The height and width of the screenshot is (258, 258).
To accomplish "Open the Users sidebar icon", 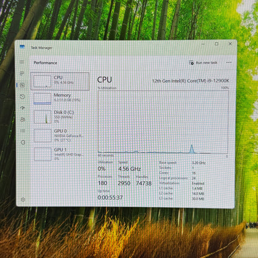I will click(x=23, y=119).
